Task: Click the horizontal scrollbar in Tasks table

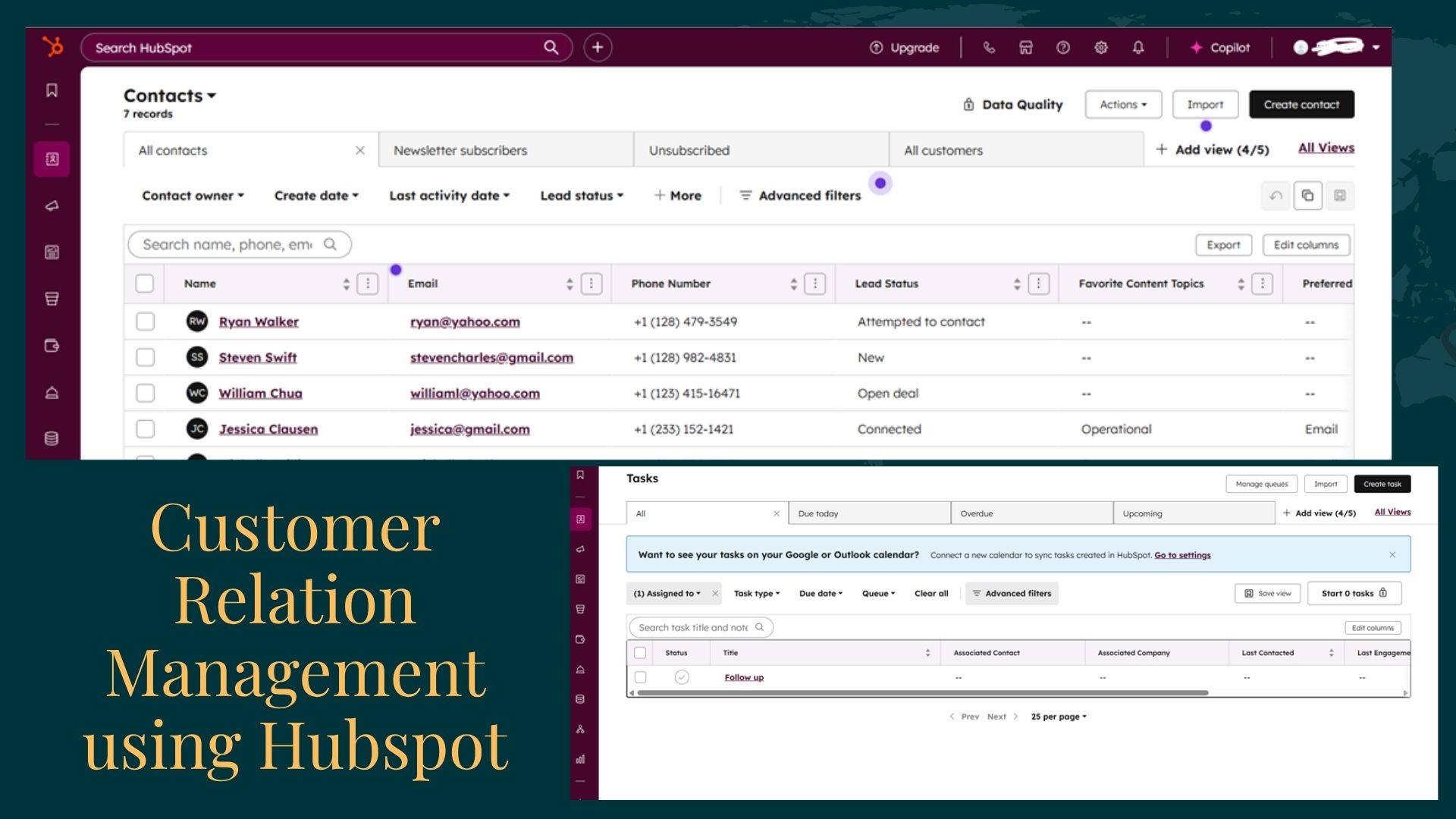Action: 923,693
